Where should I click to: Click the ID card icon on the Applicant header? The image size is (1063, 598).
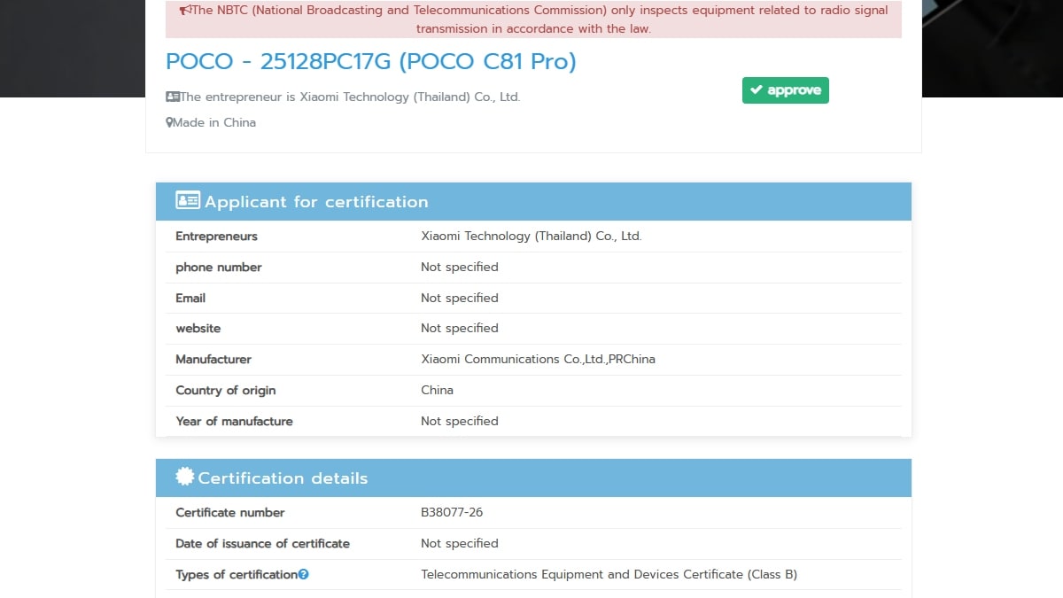(x=186, y=200)
